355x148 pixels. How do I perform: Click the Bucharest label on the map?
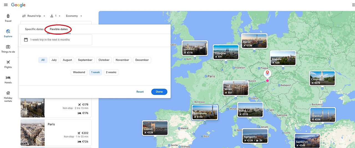coord(317,104)
